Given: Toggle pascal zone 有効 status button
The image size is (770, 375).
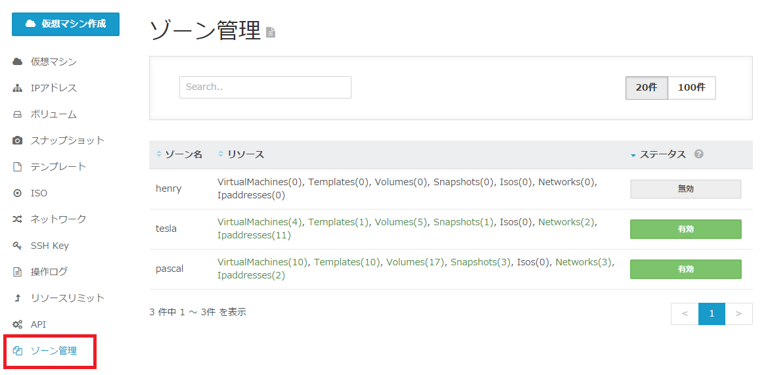Looking at the screenshot, I should pyautogui.click(x=685, y=269).
